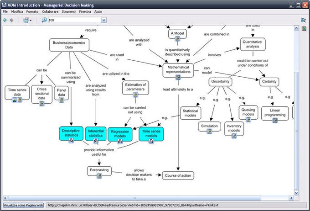
Task: Select the cyan Descriptive statistics node
Action: click(x=71, y=133)
